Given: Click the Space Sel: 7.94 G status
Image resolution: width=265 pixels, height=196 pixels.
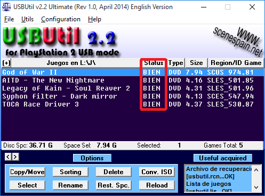Looking at the screenshot, I should (x=90, y=145).
